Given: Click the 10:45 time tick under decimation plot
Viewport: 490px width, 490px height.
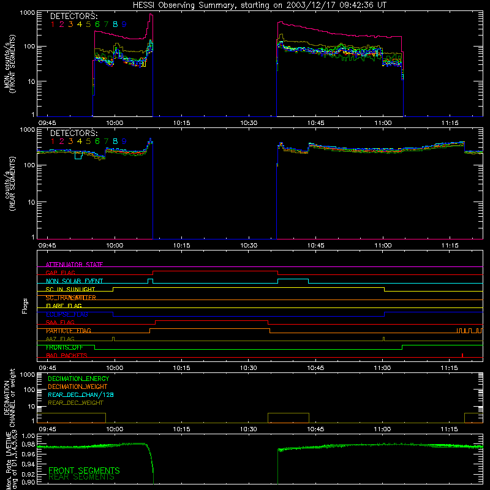Looking at the screenshot, I should [x=315, y=429].
